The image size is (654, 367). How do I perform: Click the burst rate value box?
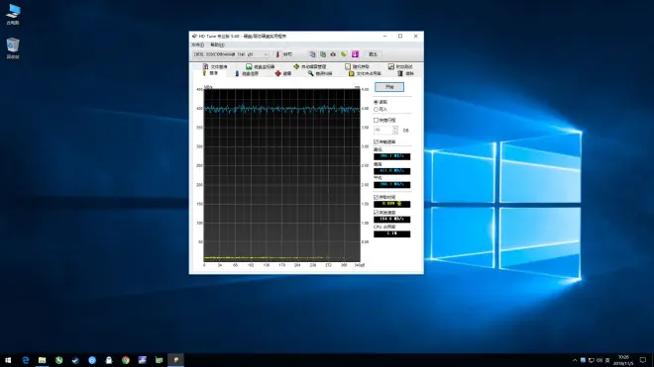(391, 220)
